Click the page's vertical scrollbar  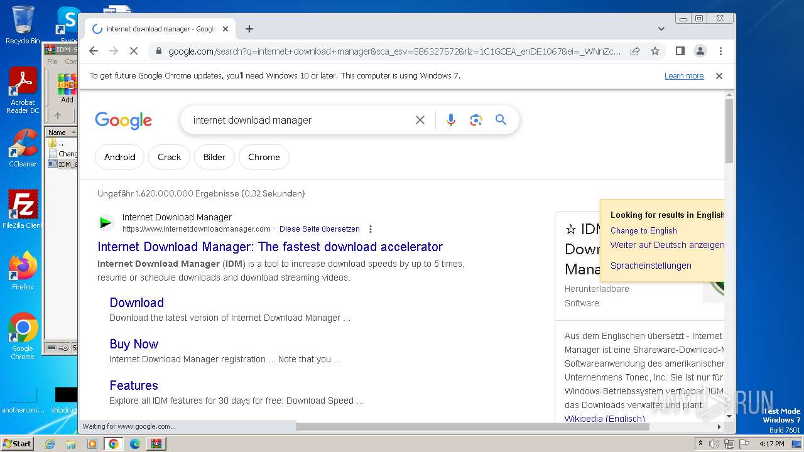(x=729, y=131)
